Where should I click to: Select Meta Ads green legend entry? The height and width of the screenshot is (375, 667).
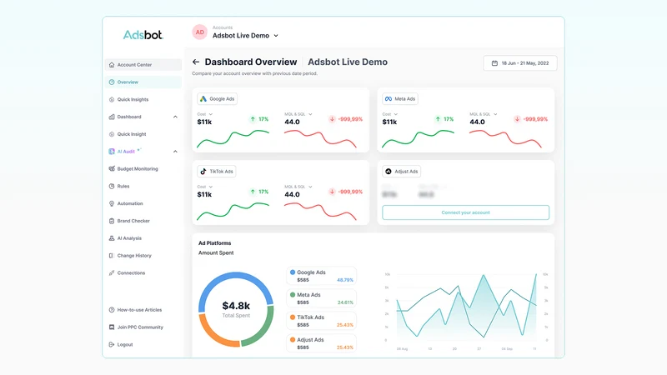pos(322,298)
